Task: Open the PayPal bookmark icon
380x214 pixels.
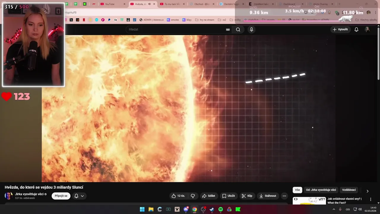Action: click(x=109, y=20)
